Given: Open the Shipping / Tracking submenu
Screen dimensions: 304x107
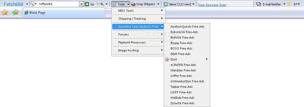Looking at the screenshot, I should [x=138, y=19].
